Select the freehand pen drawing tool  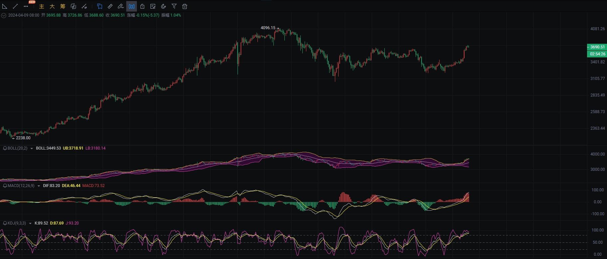(121, 6)
